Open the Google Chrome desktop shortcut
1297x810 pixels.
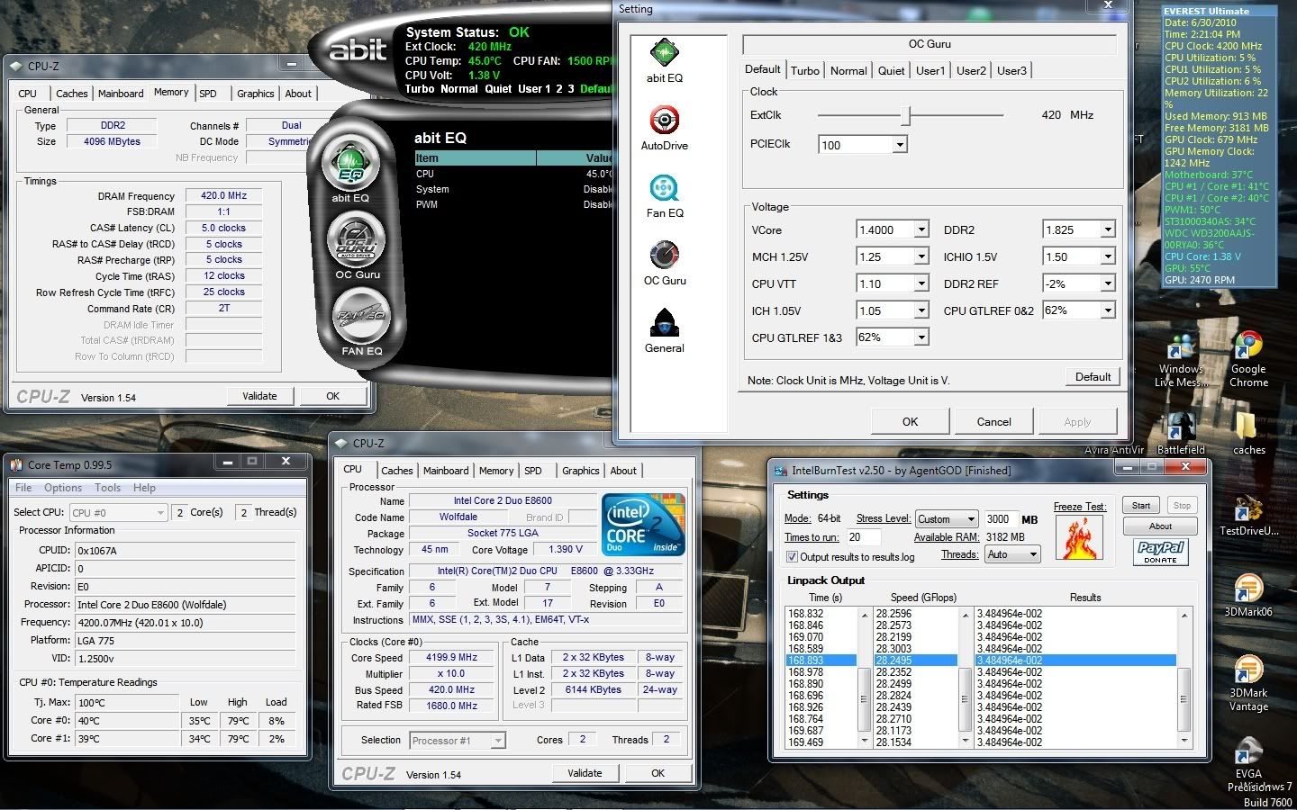tap(1248, 346)
